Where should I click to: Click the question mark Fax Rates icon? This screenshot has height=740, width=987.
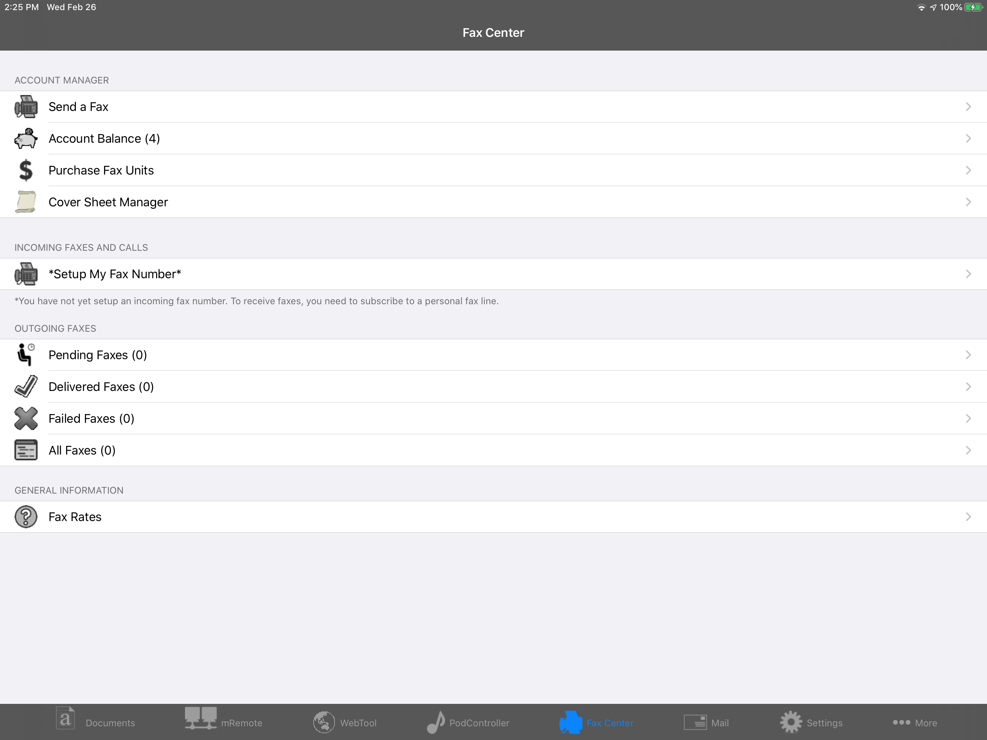(x=26, y=517)
